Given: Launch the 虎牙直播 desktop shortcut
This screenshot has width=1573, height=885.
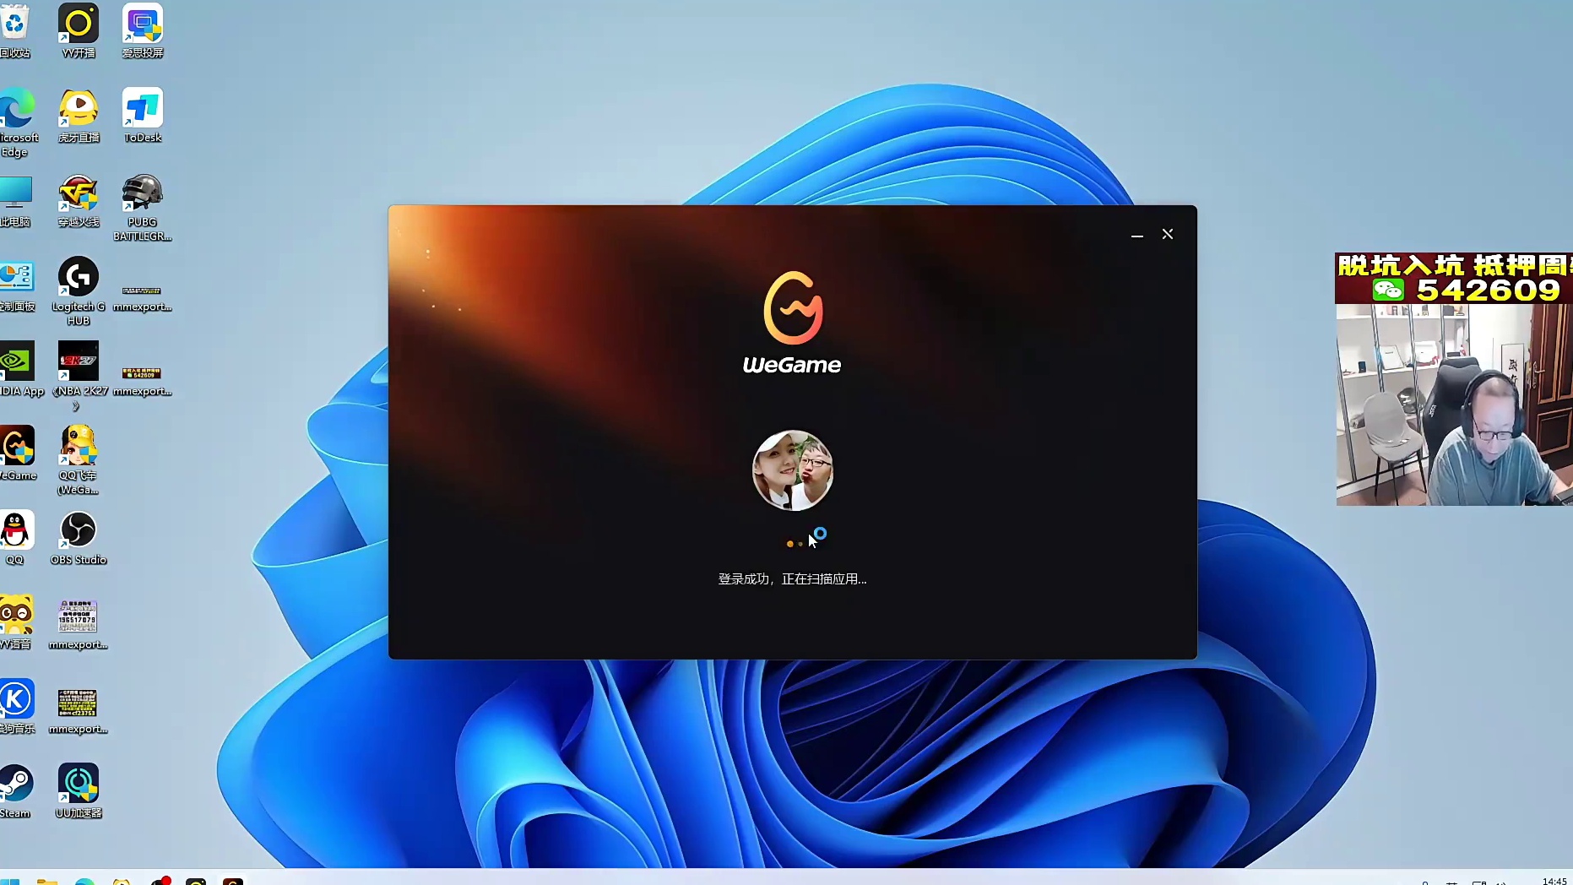Looking at the screenshot, I should (x=79, y=115).
